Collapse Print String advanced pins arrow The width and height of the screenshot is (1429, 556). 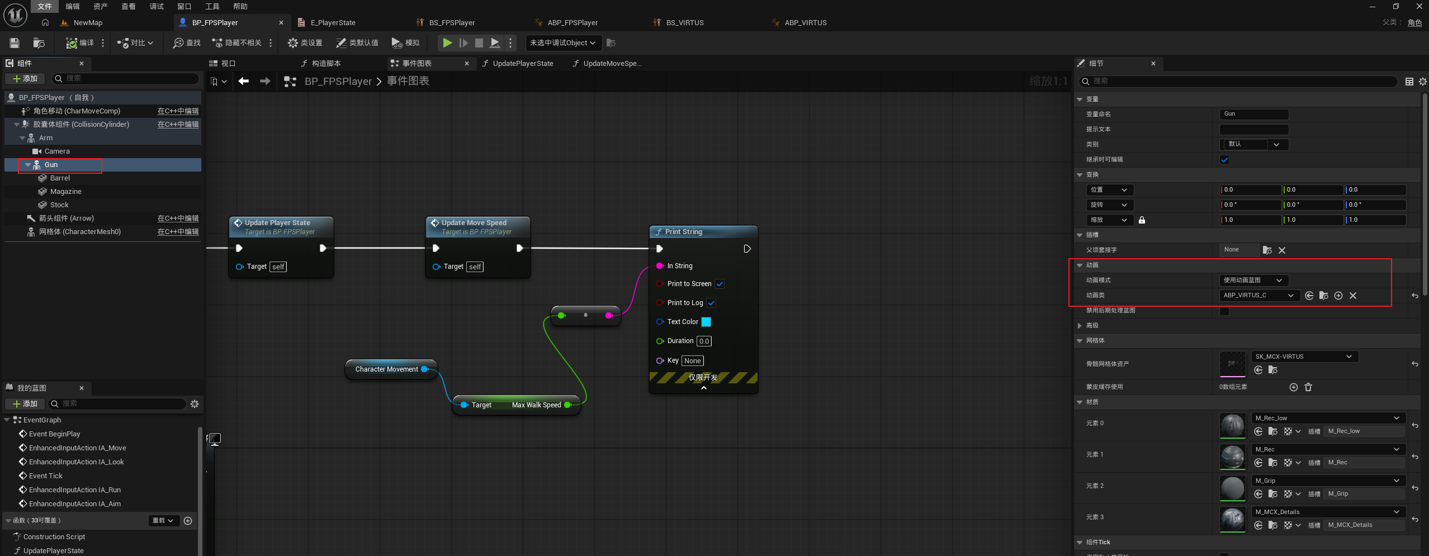click(x=704, y=388)
